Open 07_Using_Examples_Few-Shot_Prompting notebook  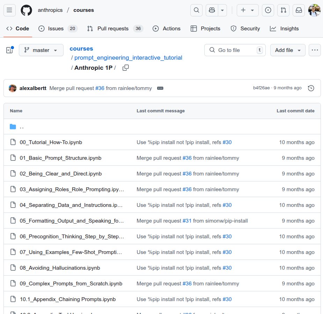[71, 252]
